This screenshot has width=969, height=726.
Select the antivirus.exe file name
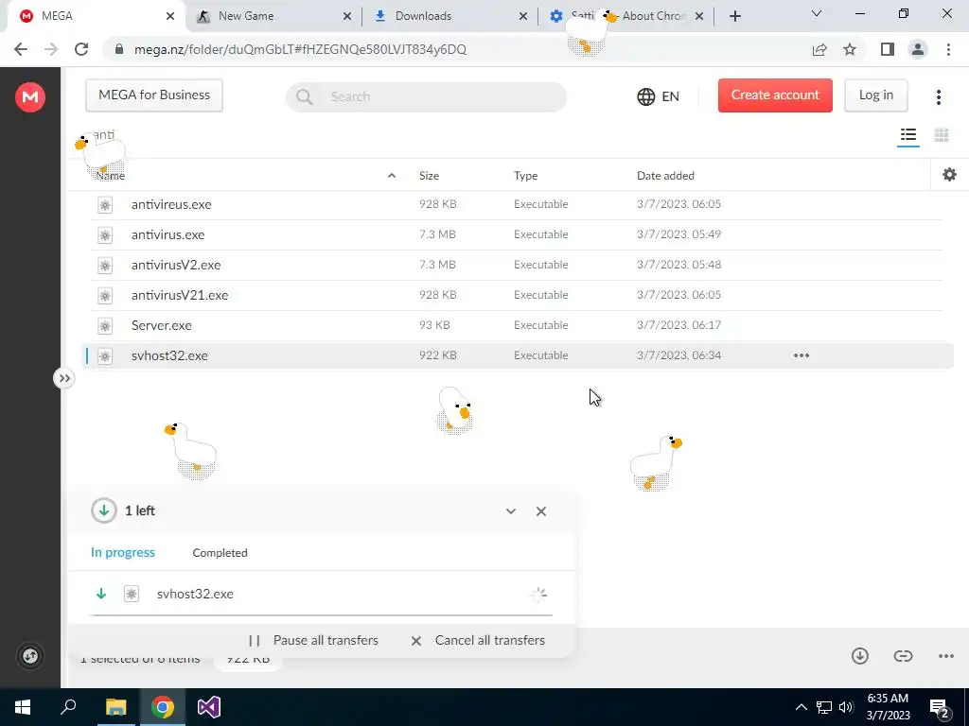167,234
